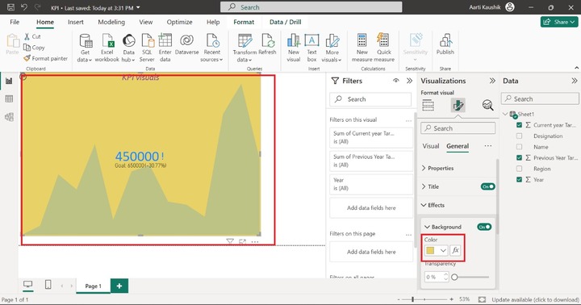Click the filter icon below the visual
Viewport: 581px width, 305px height.
click(230, 241)
